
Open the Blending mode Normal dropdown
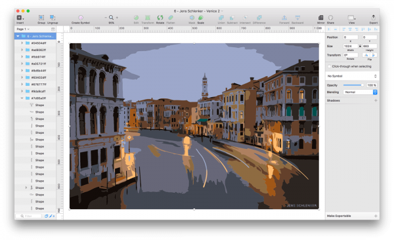tap(360, 92)
